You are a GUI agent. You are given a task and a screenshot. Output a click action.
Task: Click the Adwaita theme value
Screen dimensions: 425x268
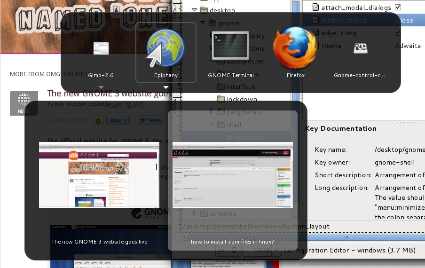[408, 46]
